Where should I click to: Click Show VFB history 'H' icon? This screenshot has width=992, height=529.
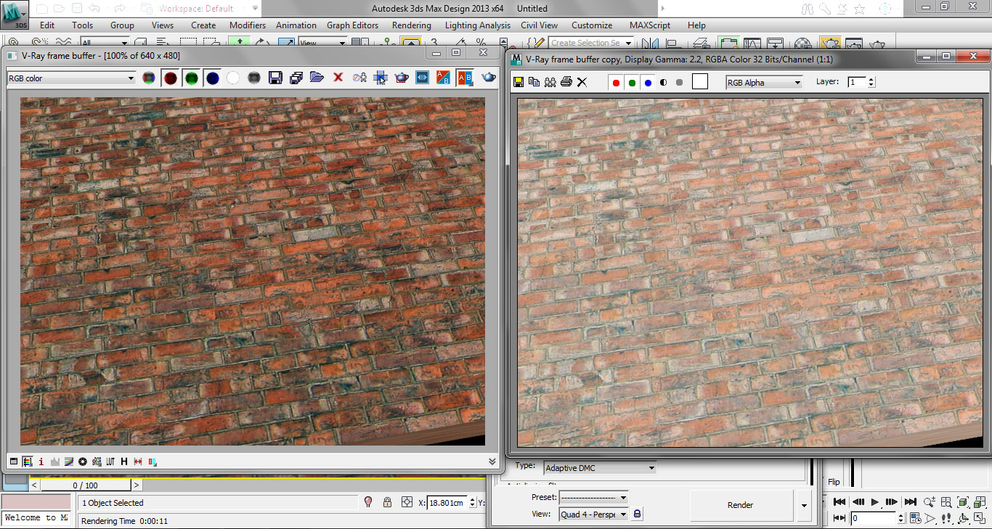(124, 462)
